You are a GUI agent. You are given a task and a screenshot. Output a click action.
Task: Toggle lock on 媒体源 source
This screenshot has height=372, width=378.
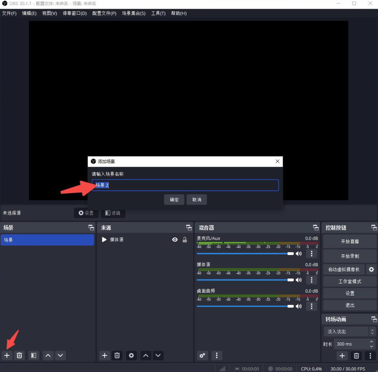coord(185,240)
